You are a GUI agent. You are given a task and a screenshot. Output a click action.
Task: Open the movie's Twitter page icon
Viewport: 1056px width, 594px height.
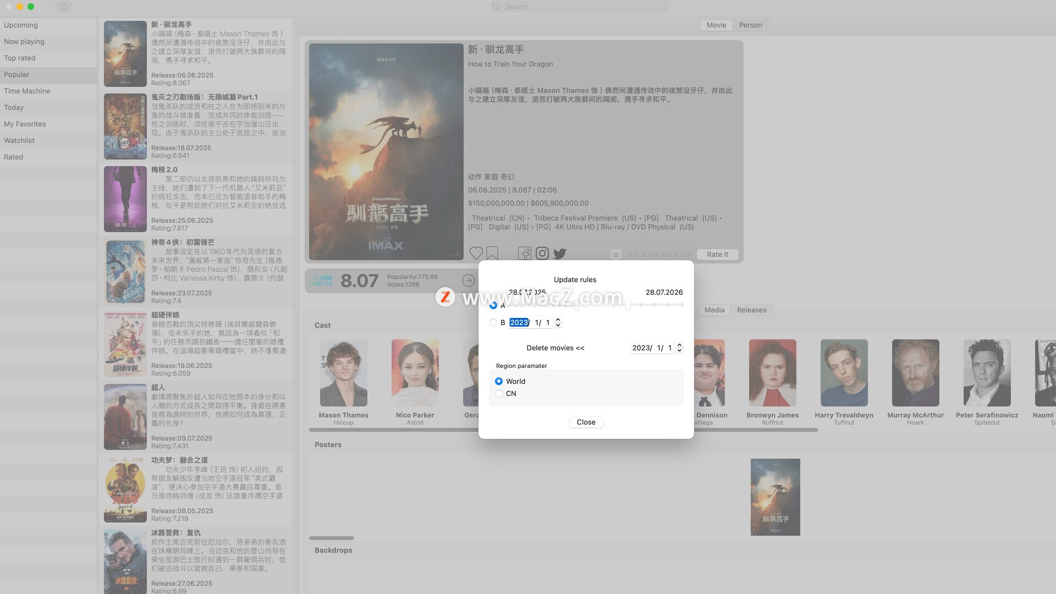point(560,254)
